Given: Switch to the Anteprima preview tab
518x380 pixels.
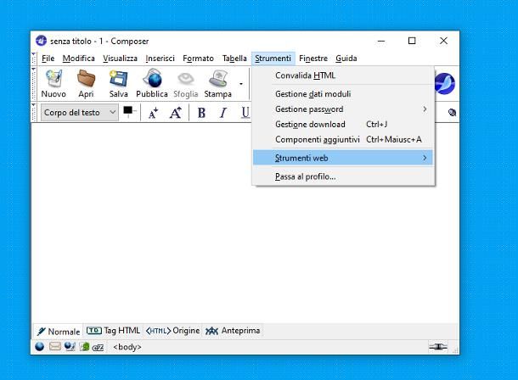Looking at the screenshot, I should (x=233, y=331).
